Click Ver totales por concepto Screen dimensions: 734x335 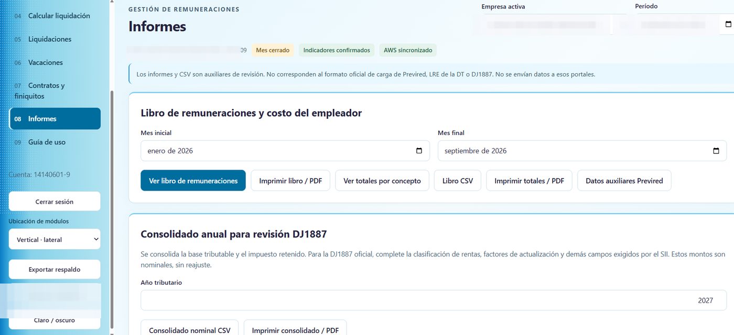pos(382,181)
